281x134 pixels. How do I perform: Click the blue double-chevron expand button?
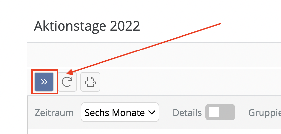(44, 82)
